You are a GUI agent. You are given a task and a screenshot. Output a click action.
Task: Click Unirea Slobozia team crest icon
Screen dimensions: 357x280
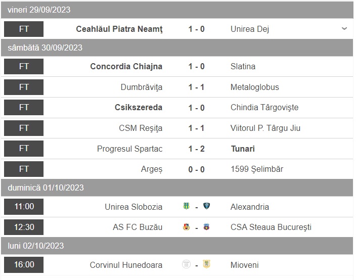tap(186, 206)
